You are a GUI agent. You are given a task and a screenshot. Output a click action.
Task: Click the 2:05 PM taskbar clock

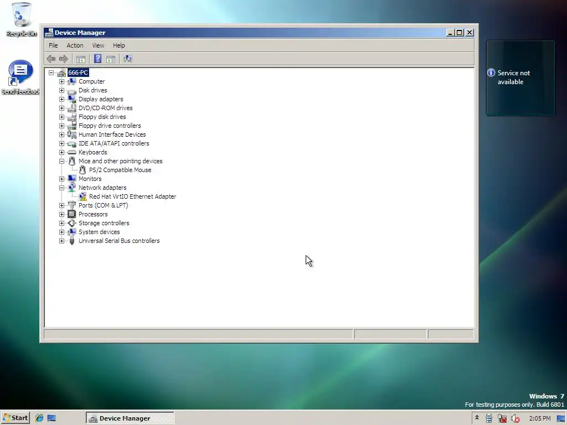coord(540,418)
